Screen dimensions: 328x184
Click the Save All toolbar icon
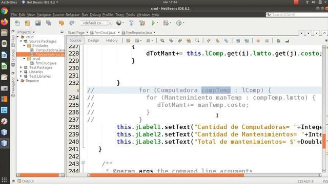click(x=49, y=23)
